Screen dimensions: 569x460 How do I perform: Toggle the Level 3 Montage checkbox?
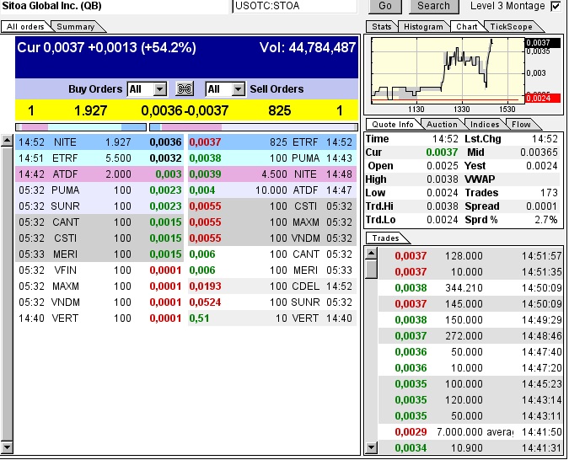(x=556, y=6)
